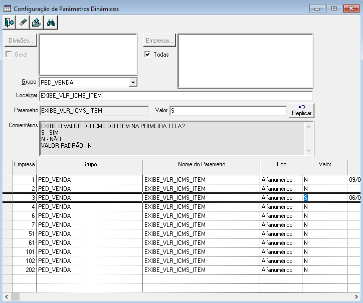The width and height of the screenshot is (363, 303).
Task: Open the Grupo dropdown arrow
Action: pos(133,82)
